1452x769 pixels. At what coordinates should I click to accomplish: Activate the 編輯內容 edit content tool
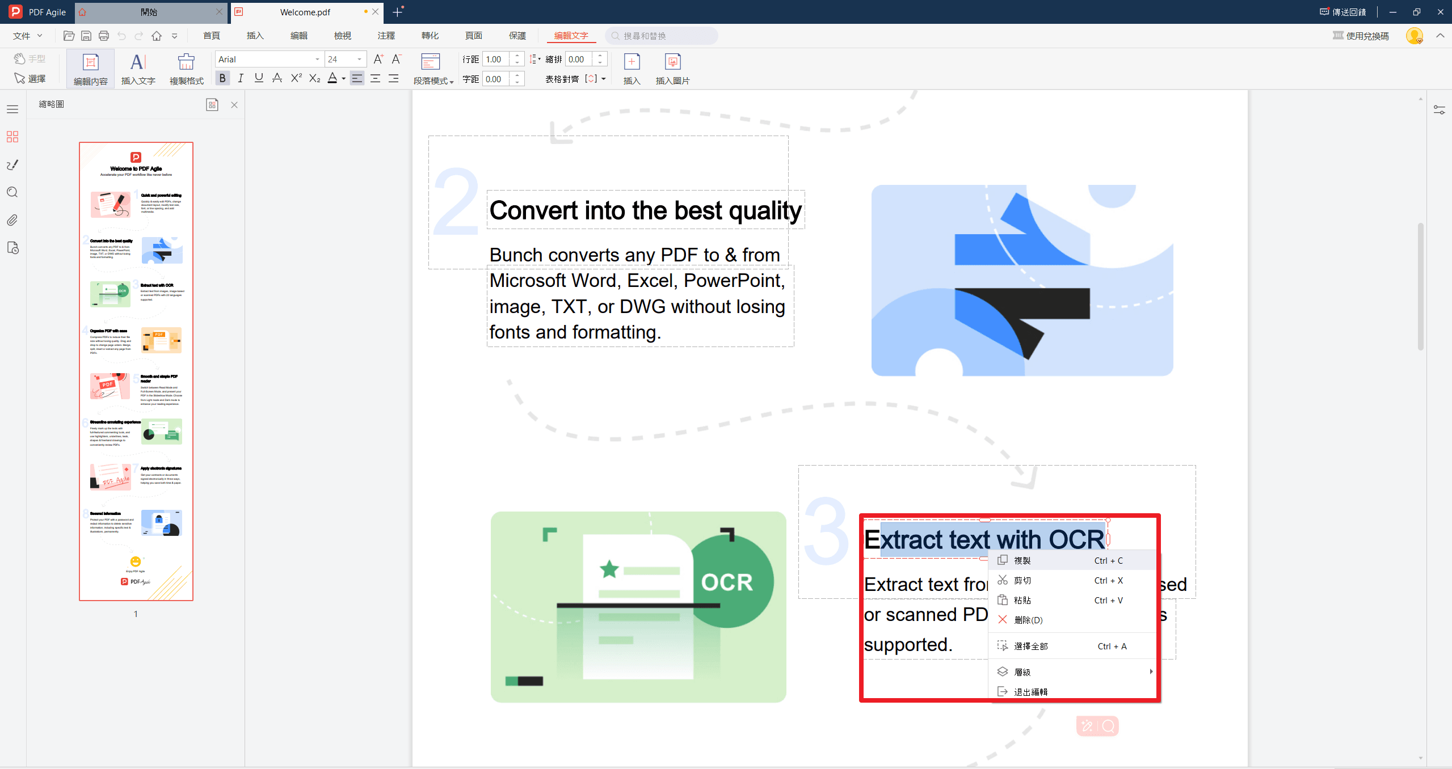pyautogui.click(x=91, y=69)
